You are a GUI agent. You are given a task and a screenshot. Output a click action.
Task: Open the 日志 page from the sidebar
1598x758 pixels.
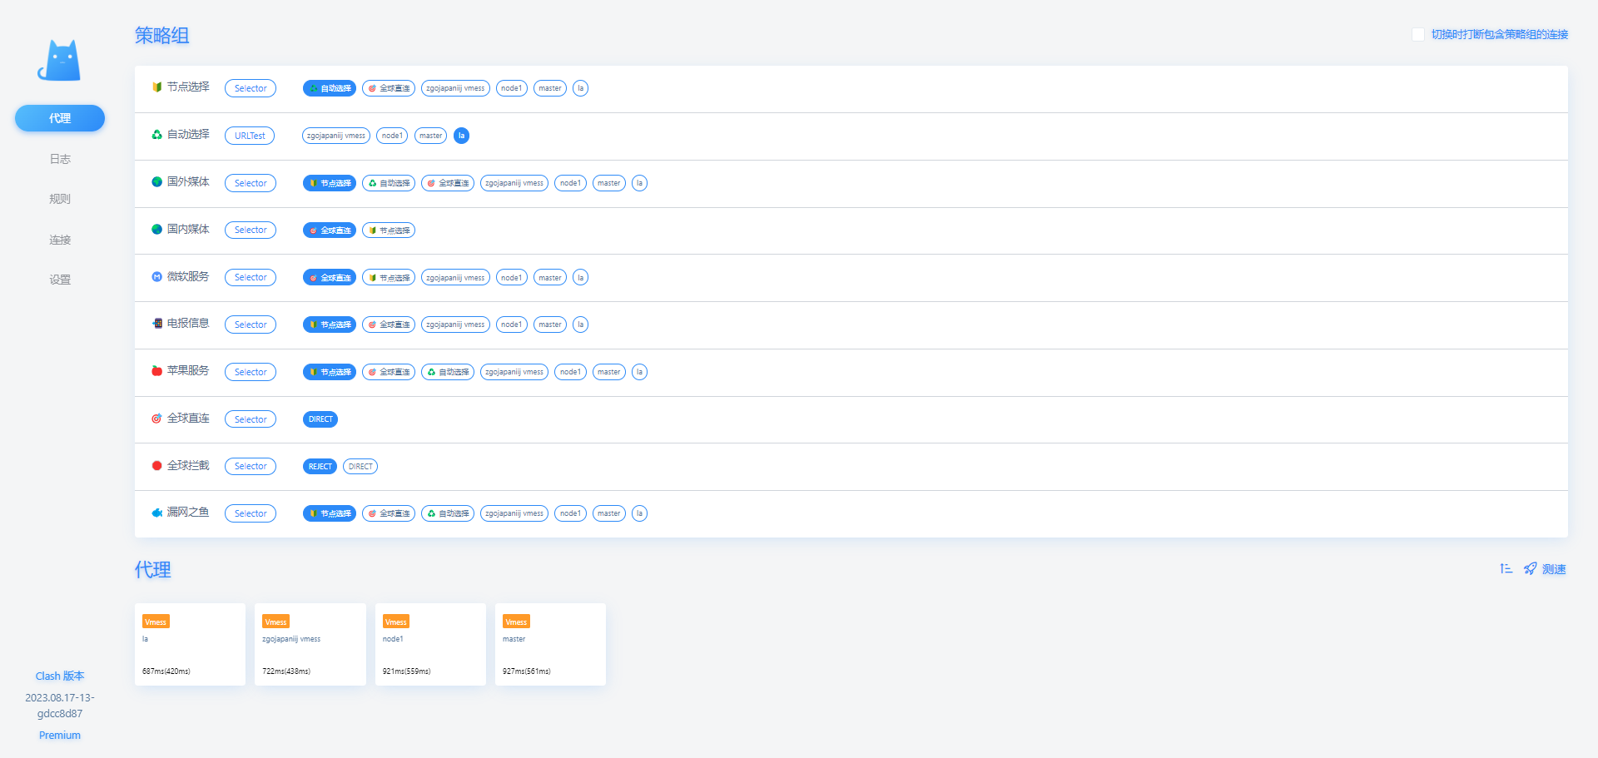tap(59, 158)
